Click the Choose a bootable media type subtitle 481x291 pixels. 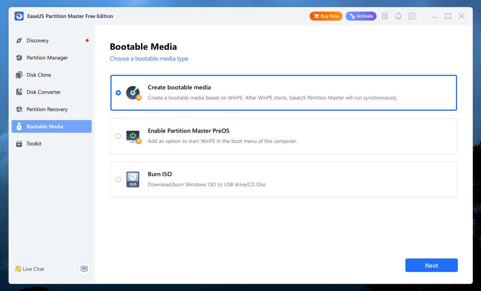(149, 58)
